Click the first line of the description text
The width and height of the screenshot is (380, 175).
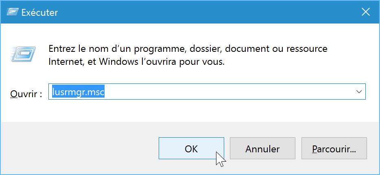[188, 49]
